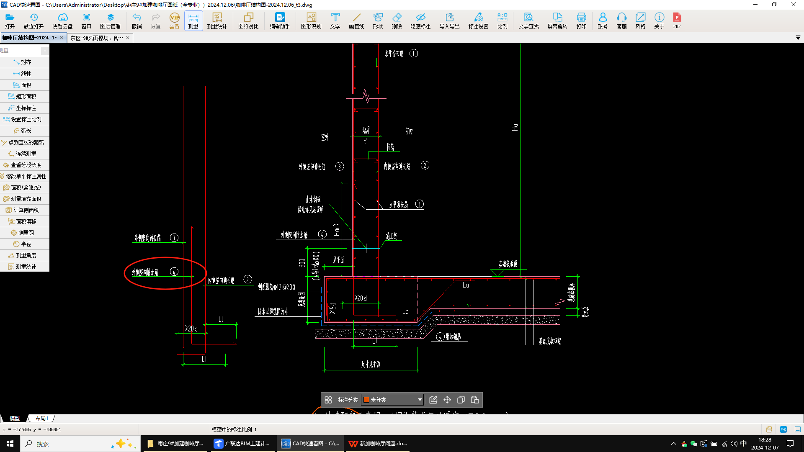The height and width of the screenshot is (452, 804).
Task: Open a file with 打开 icon
Action: click(10, 21)
